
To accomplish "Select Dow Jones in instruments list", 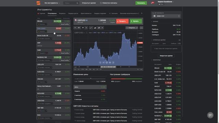I will point(53,30).
